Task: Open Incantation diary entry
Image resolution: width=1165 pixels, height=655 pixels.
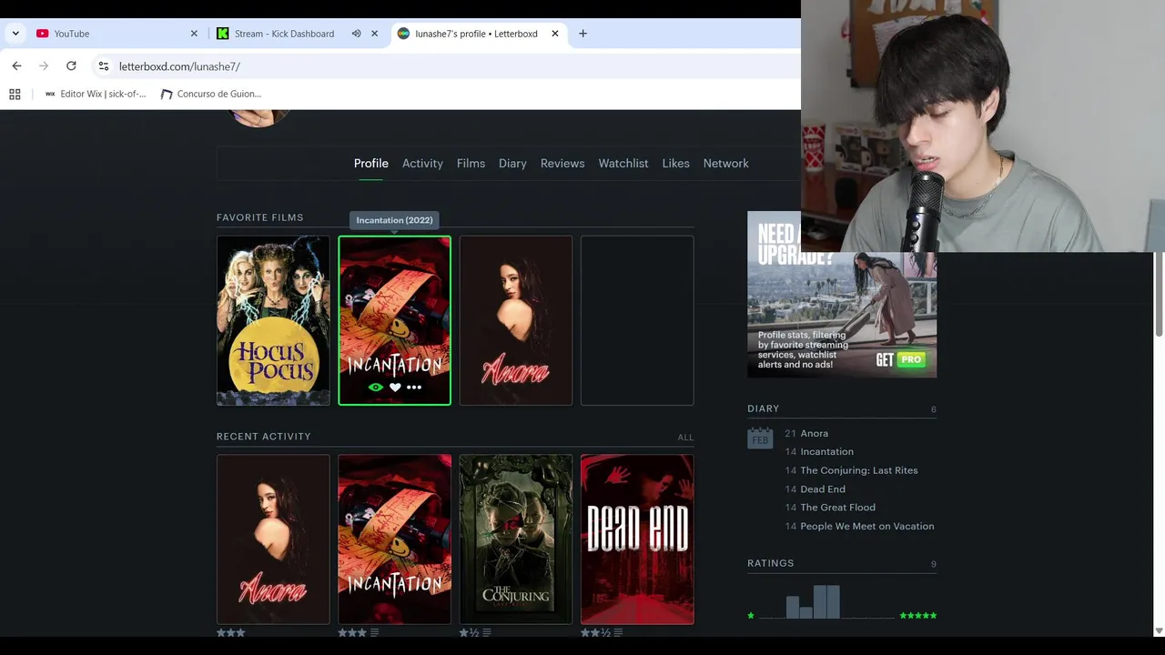Action: [827, 452]
